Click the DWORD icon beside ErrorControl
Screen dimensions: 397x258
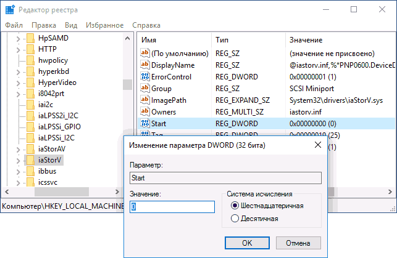(x=145, y=77)
